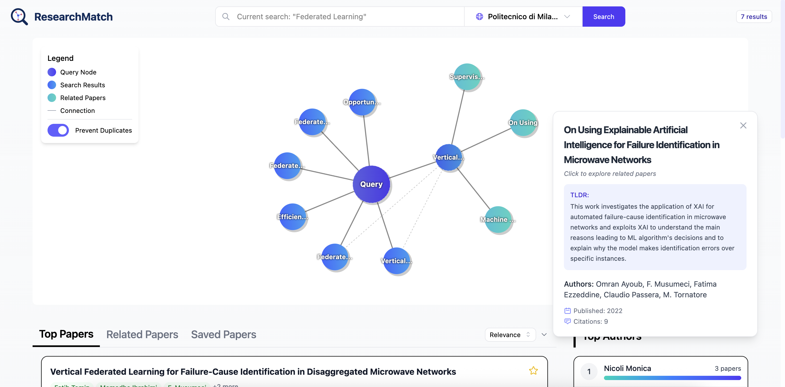785x387 pixels.
Task: Click the magnifier icon in search bar
Action: pyautogui.click(x=226, y=17)
